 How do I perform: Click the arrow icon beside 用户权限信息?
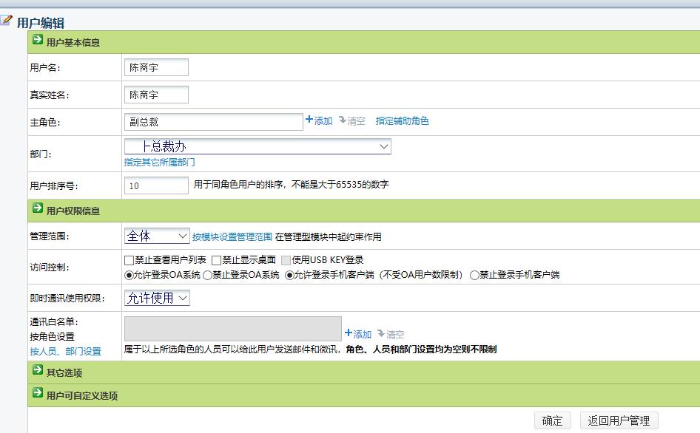38,209
